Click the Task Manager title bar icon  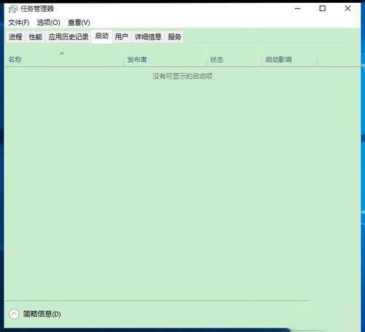[13, 9]
